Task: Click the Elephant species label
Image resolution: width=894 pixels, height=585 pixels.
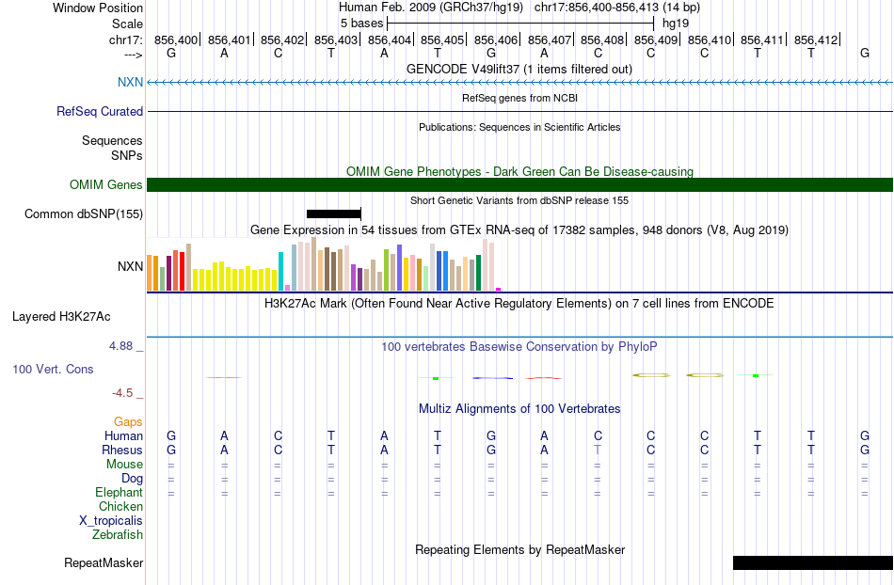Action: [120, 492]
